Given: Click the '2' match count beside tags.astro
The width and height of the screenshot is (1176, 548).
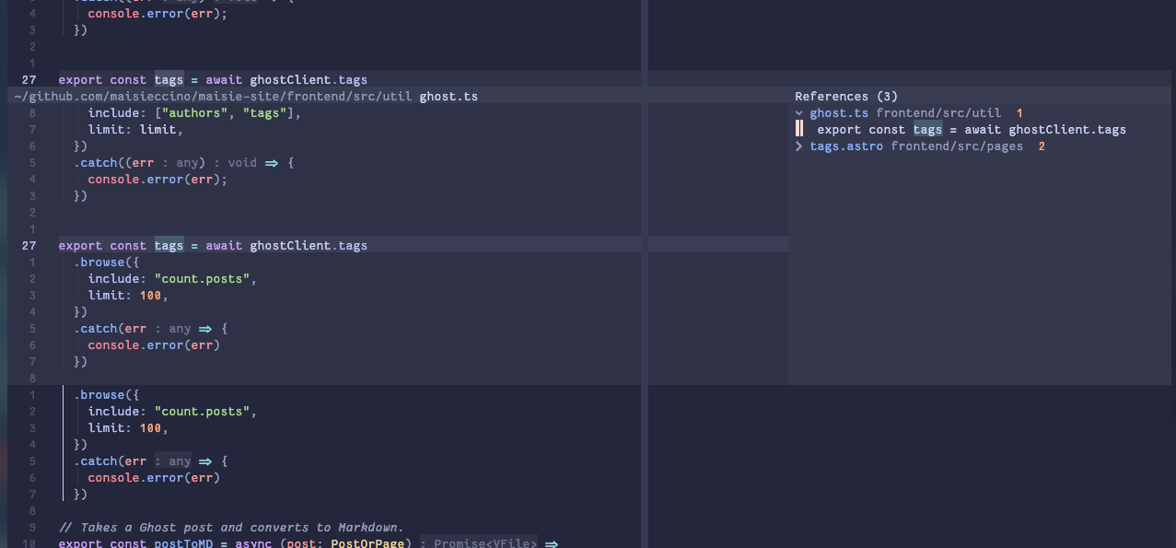Looking at the screenshot, I should click(1042, 146).
